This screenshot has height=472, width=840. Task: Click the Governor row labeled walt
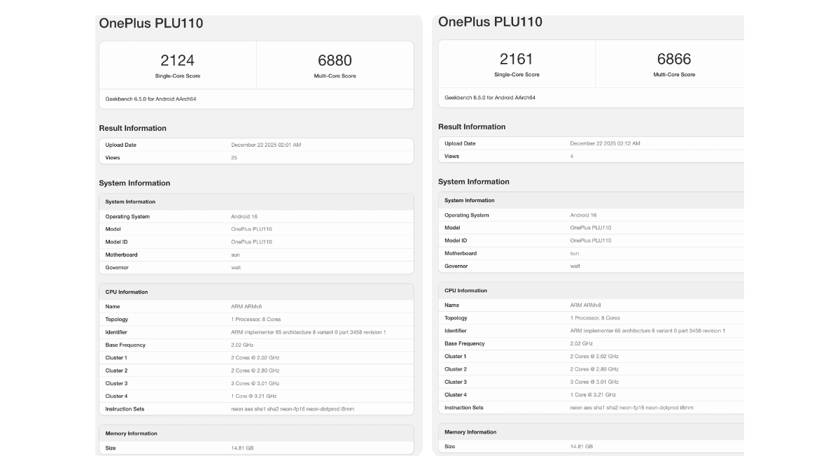[255, 267]
